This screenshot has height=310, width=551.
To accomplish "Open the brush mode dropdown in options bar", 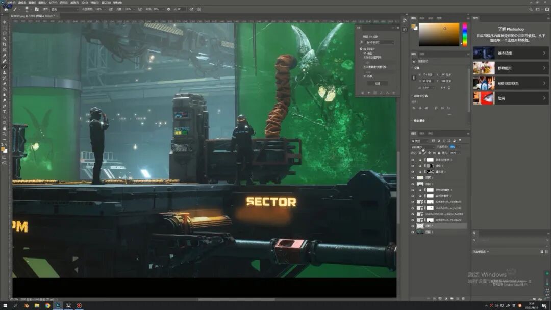I will pyautogui.click(x=65, y=9).
